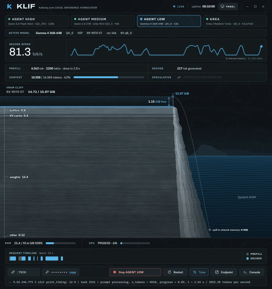
Task: Open the Console
Action: point(252,272)
